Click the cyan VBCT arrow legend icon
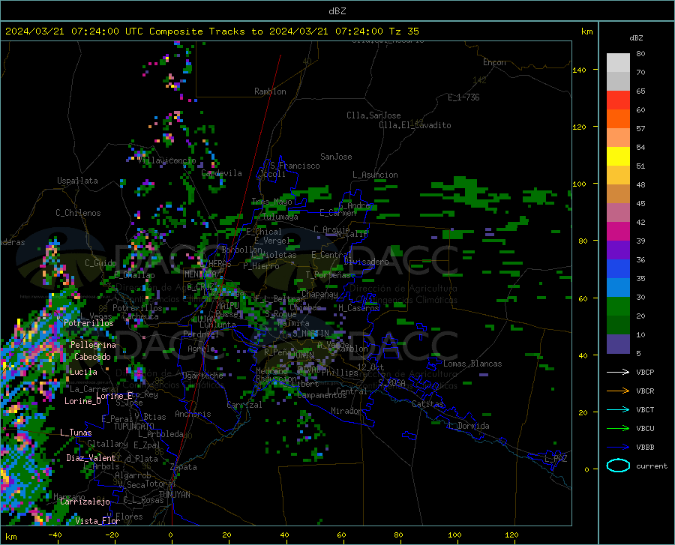This screenshot has width=675, height=545. click(618, 409)
